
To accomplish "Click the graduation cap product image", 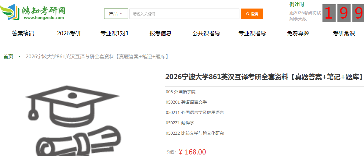I will [72, 121].
